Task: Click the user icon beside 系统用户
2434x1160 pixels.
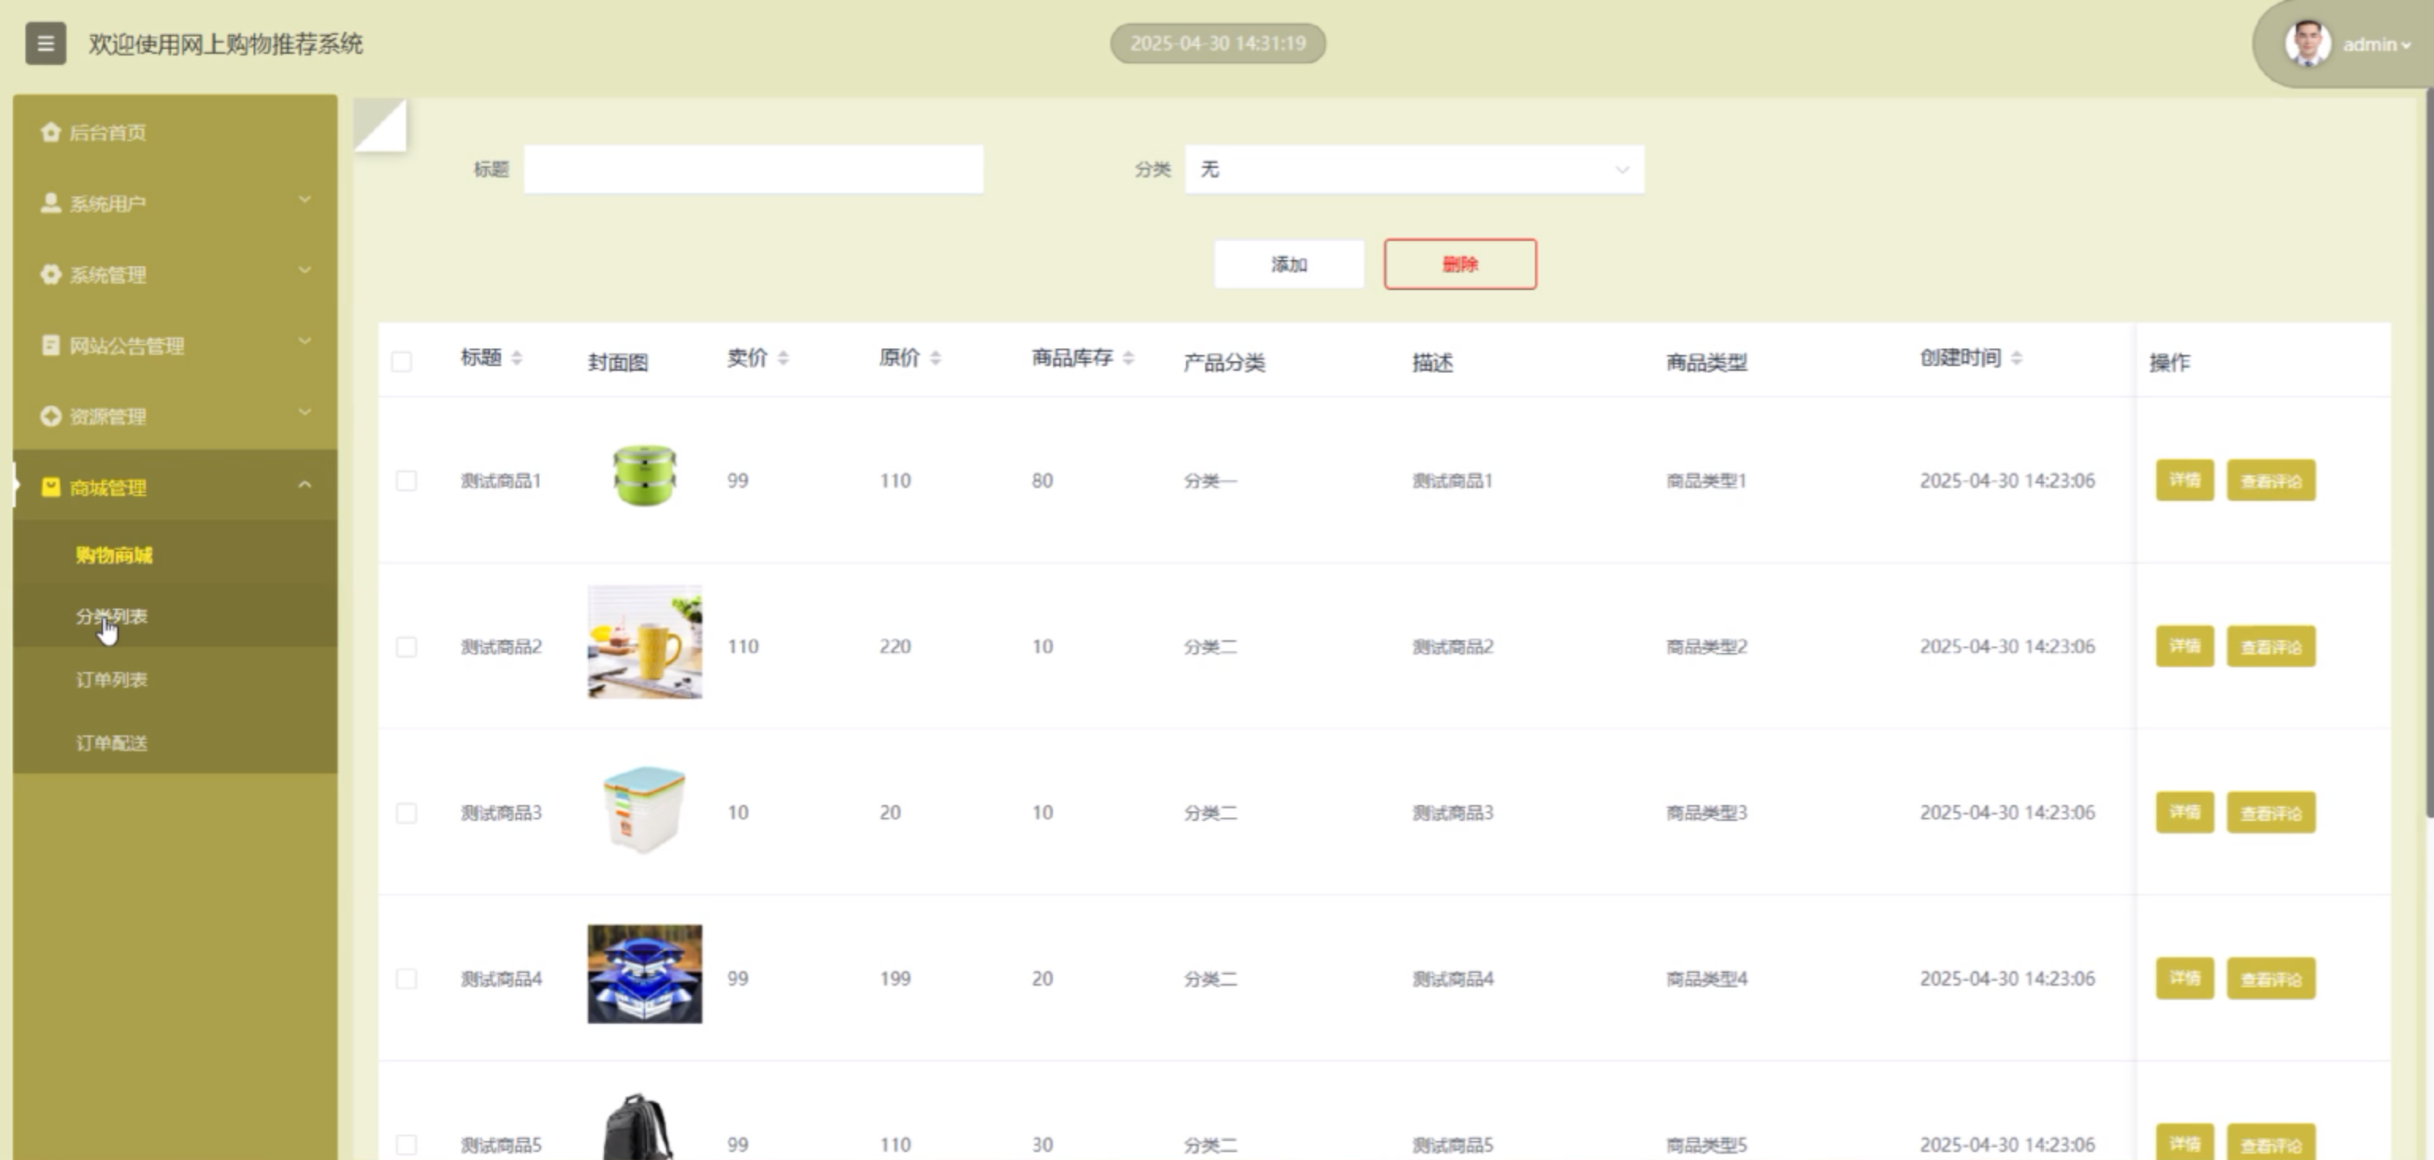Action: pos(51,203)
